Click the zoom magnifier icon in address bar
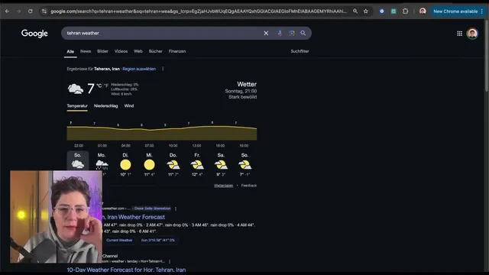Viewport: 489px width, 275px height. click(x=355, y=11)
